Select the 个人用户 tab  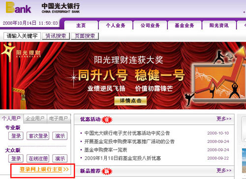point(12,118)
